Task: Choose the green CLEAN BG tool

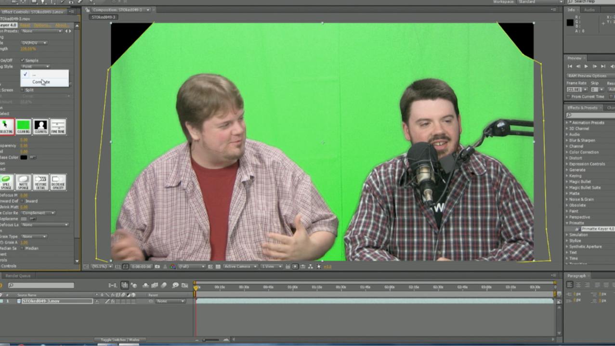Action: coord(23,127)
